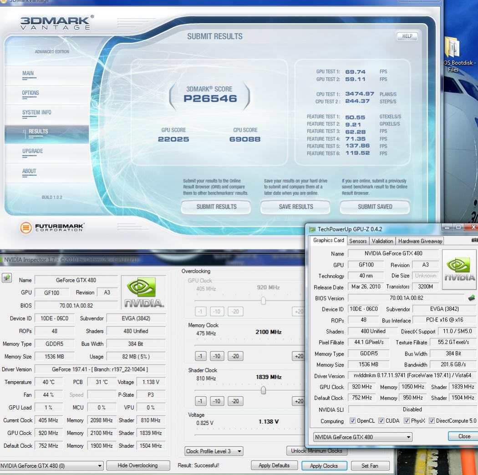
Task: Click the Shader Clock +20 button
Action: (299, 401)
